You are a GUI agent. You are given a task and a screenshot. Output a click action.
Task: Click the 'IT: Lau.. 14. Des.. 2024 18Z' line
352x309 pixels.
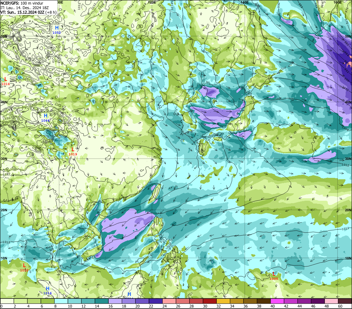[25, 8]
